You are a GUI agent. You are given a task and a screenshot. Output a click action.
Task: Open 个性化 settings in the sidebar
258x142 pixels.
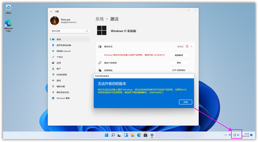pos(60,57)
